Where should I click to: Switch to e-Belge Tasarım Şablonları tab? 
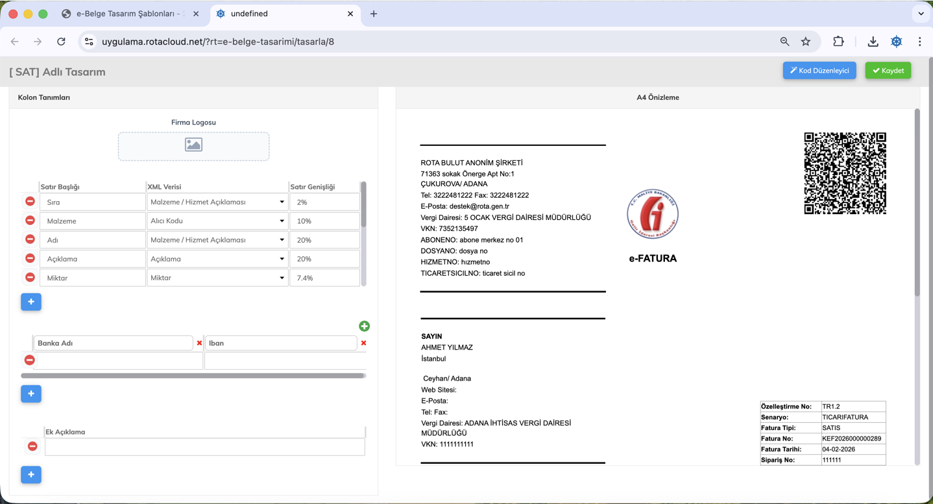pyautogui.click(x=130, y=14)
